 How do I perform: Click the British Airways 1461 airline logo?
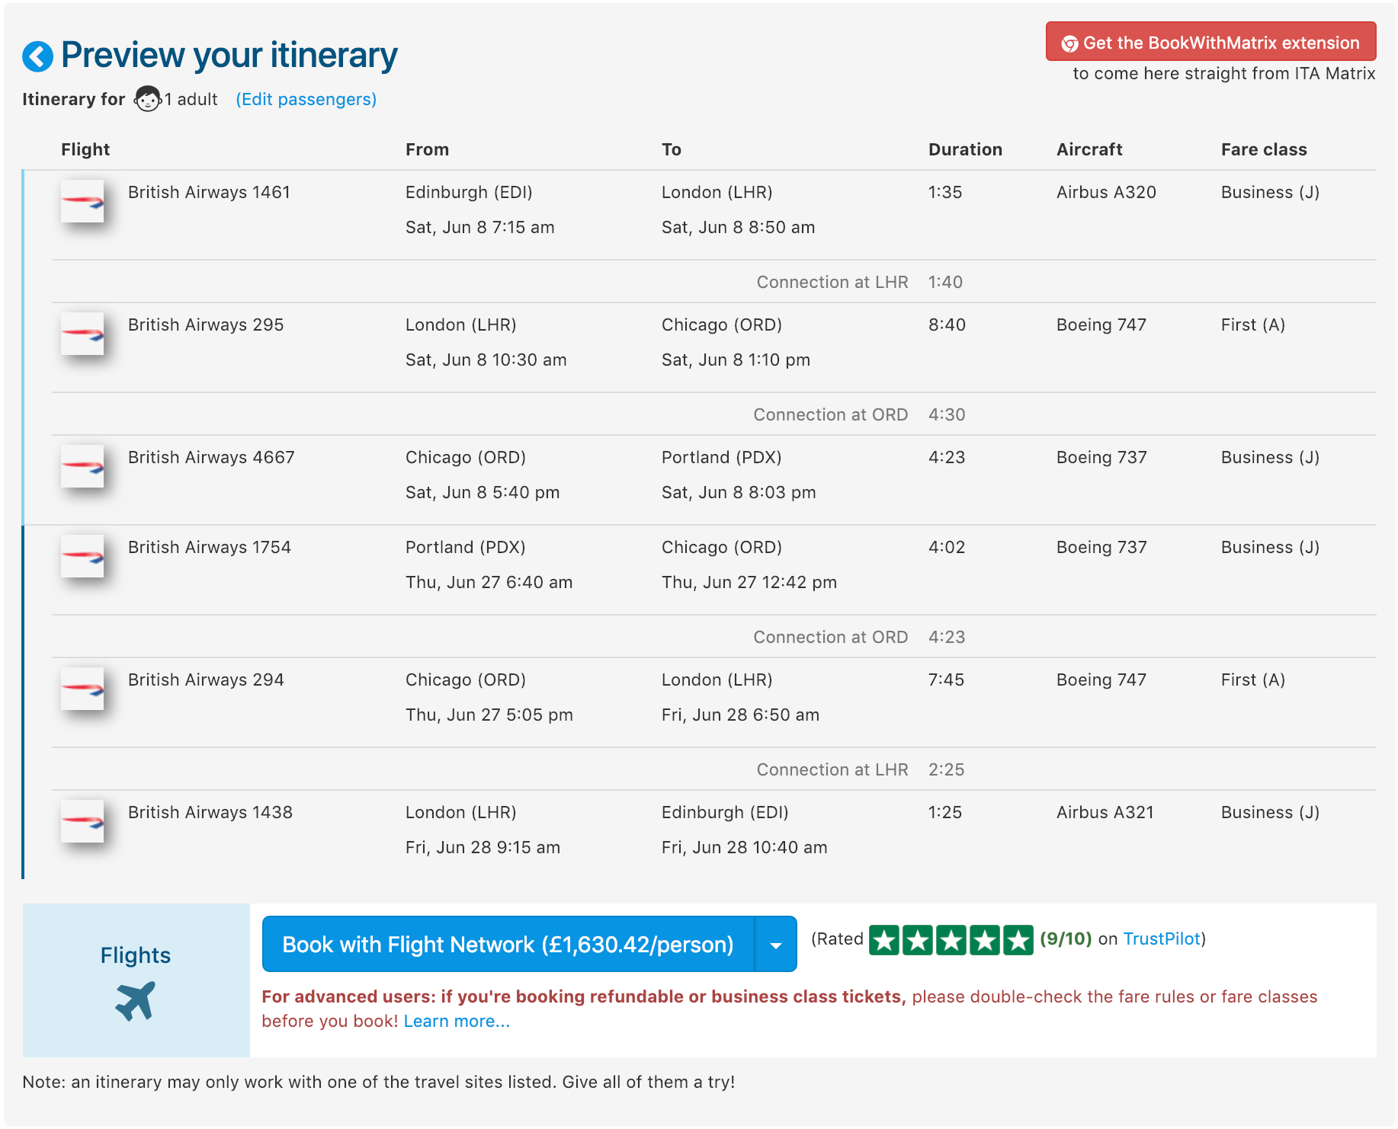(x=82, y=201)
